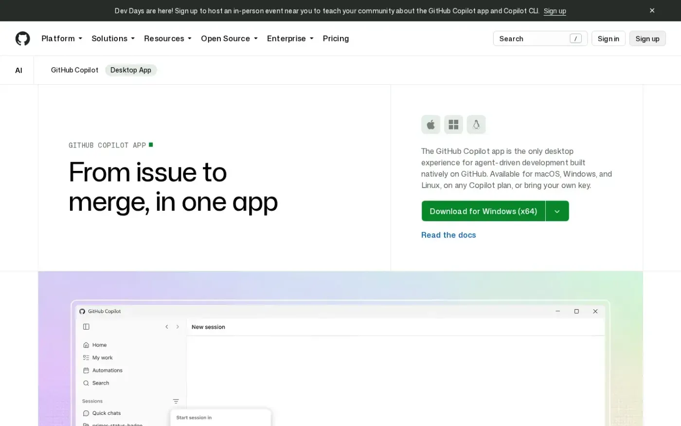Expand the Open Source menu
681x426 pixels.
click(x=229, y=38)
